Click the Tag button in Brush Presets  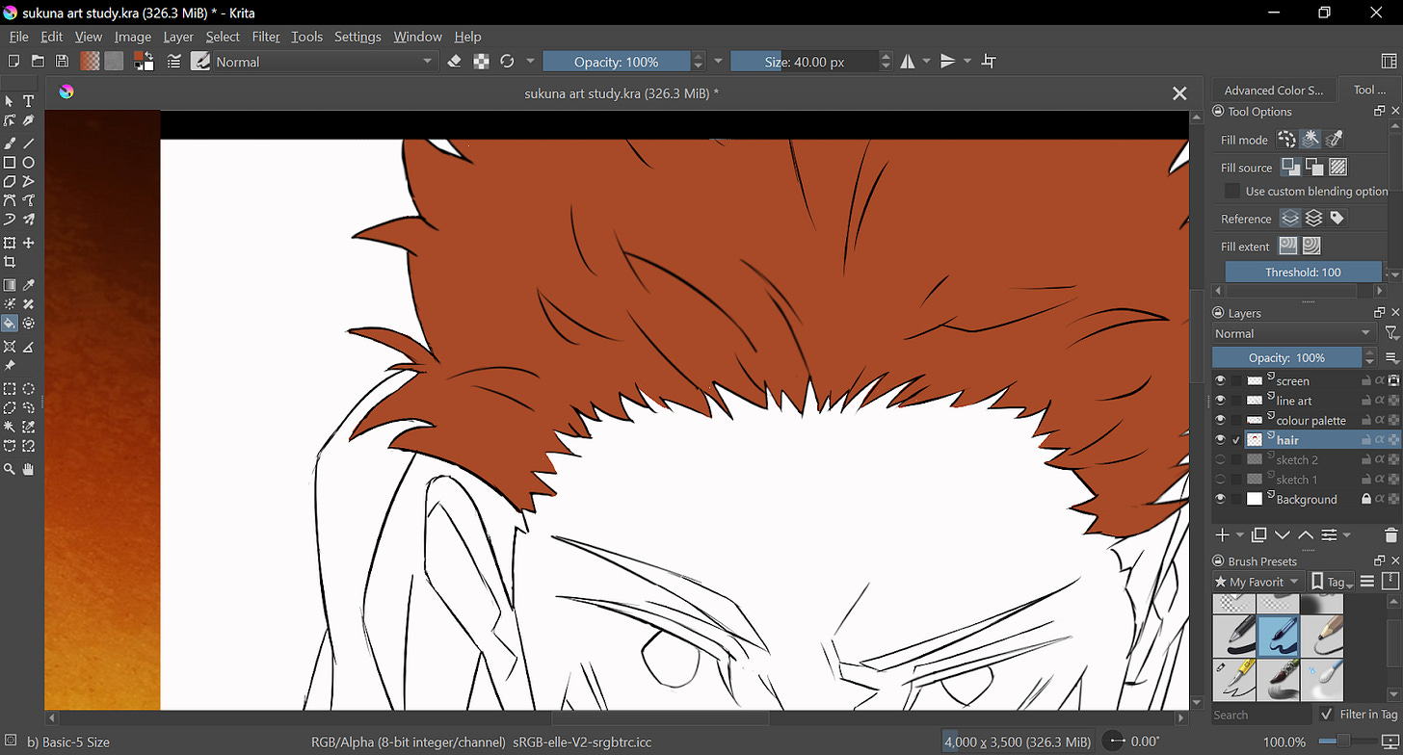(1331, 582)
